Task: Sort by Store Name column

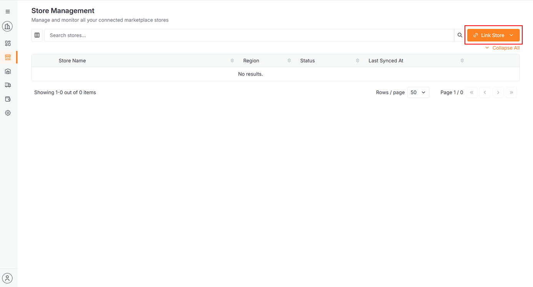Action: pos(232,61)
